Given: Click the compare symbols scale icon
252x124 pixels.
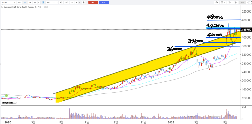Looking at the screenshot, I should [x=72, y=2].
